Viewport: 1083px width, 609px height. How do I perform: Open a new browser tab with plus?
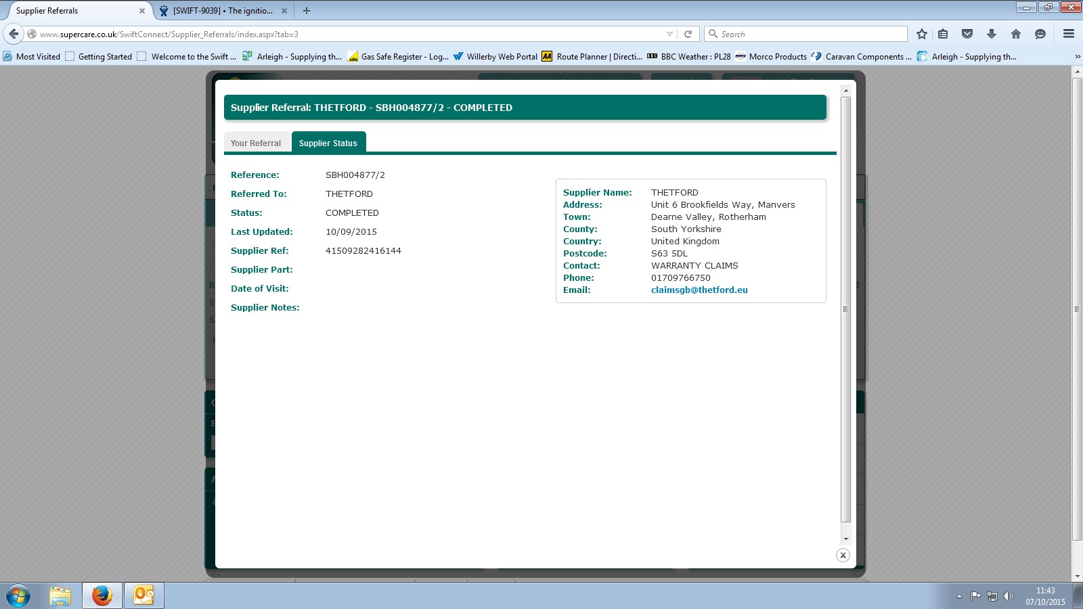tap(307, 11)
